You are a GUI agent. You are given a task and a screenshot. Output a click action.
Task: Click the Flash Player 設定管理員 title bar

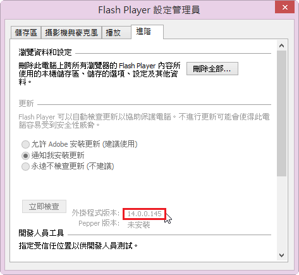point(137,9)
